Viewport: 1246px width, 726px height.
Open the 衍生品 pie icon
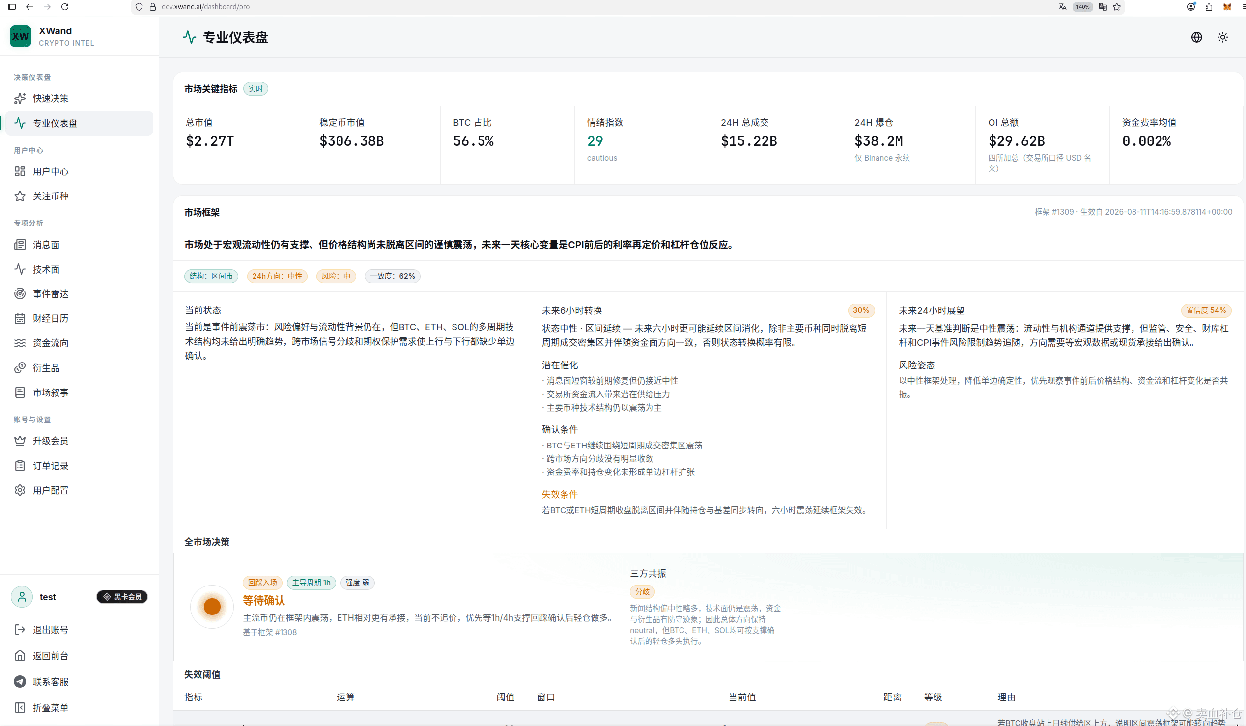tap(20, 368)
